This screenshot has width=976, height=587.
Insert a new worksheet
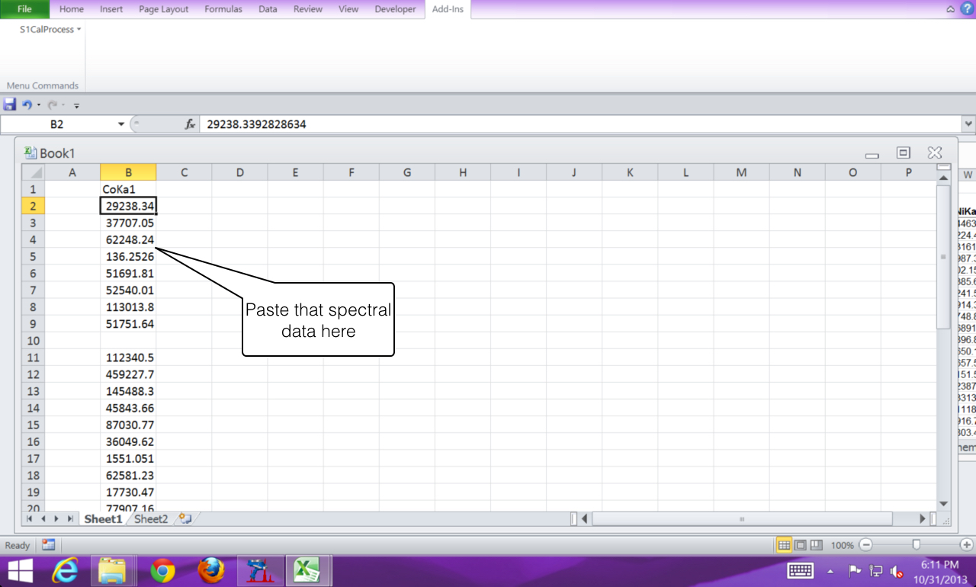tap(184, 518)
